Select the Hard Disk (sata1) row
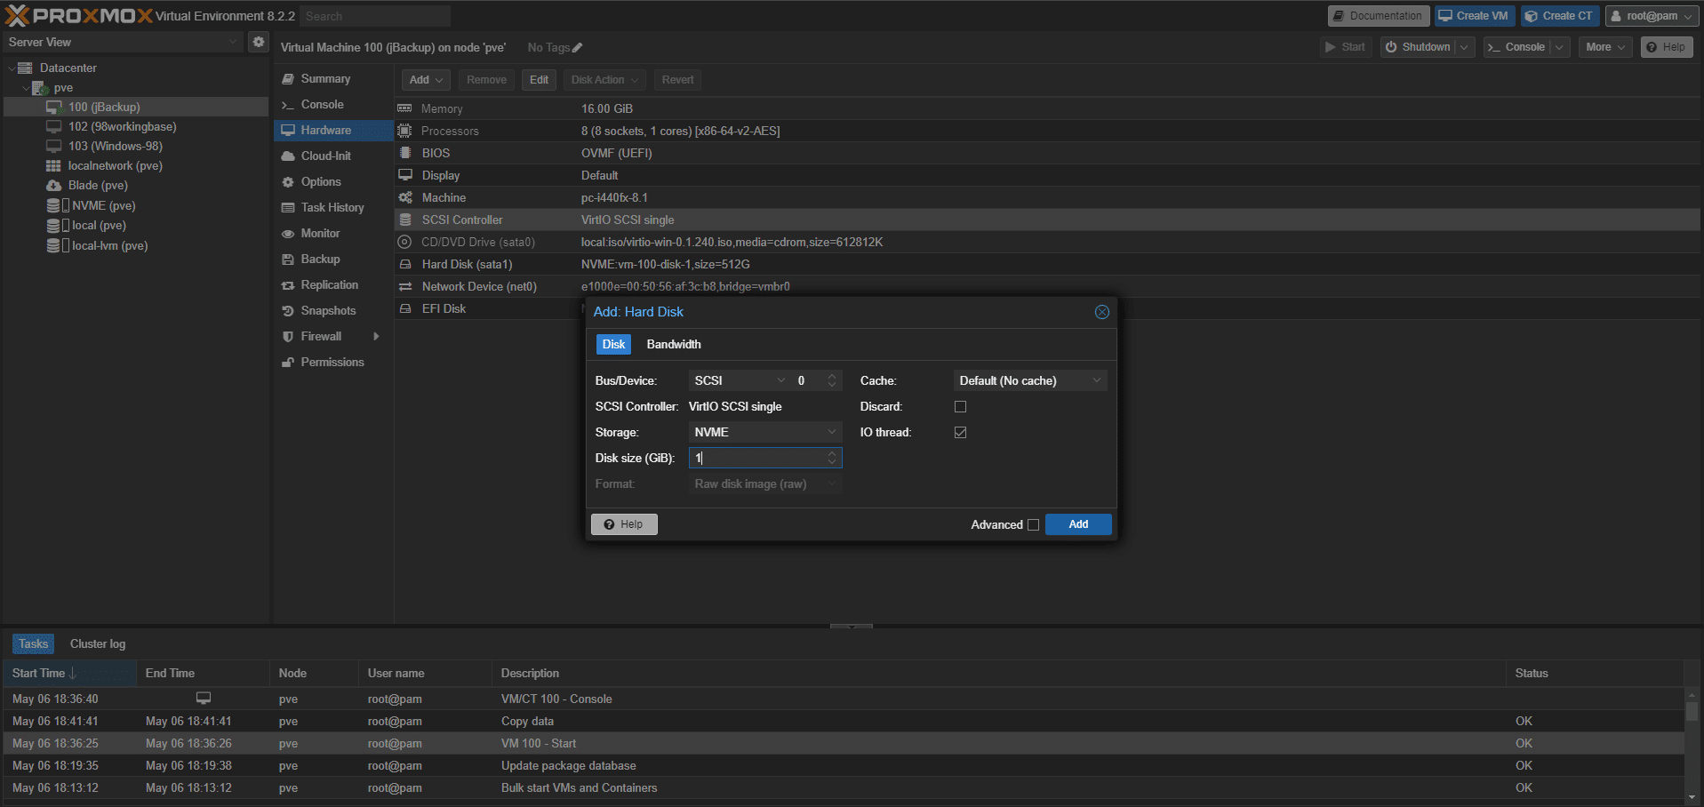 point(1047,264)
